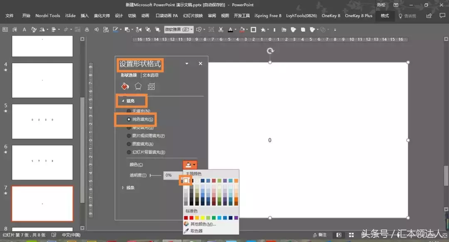The height and width of the screenshot is (242, 449).
Task: Click the transparency 0% input field
Action: [x=173, y=175]
